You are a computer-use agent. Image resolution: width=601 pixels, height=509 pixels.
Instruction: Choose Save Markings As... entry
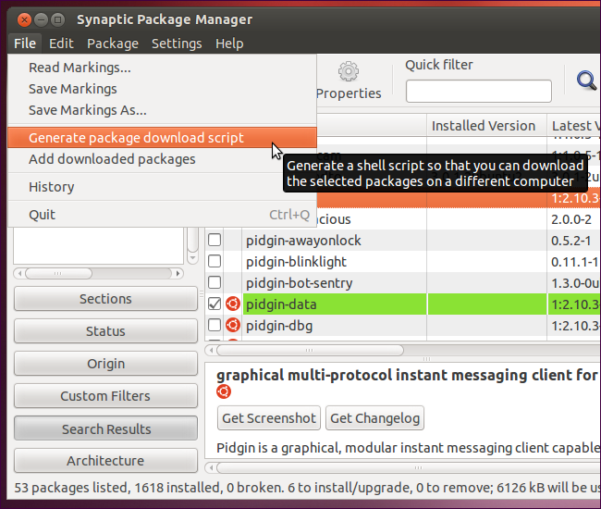[x=162, y=110]
